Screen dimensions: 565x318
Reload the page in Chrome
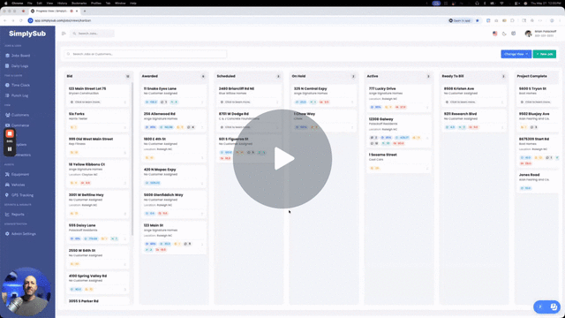(x=21, y=20)
